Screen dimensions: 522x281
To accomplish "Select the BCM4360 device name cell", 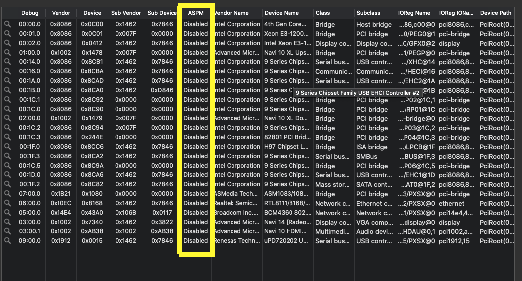I will (286, 213).
